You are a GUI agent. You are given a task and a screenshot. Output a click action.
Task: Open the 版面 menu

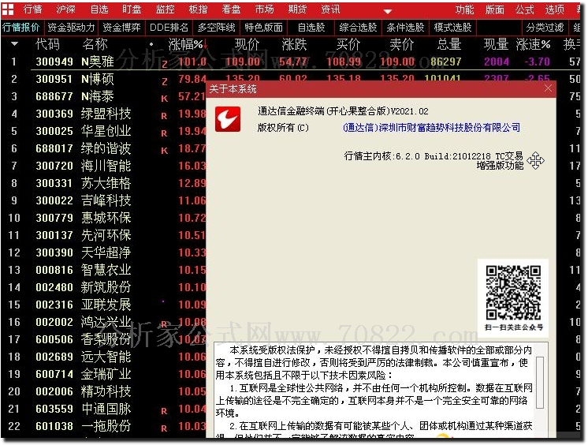point(495,9)
